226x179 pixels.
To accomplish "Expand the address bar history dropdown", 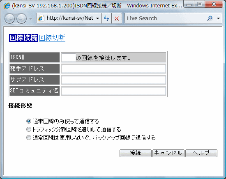I will [x=97, y=18].
